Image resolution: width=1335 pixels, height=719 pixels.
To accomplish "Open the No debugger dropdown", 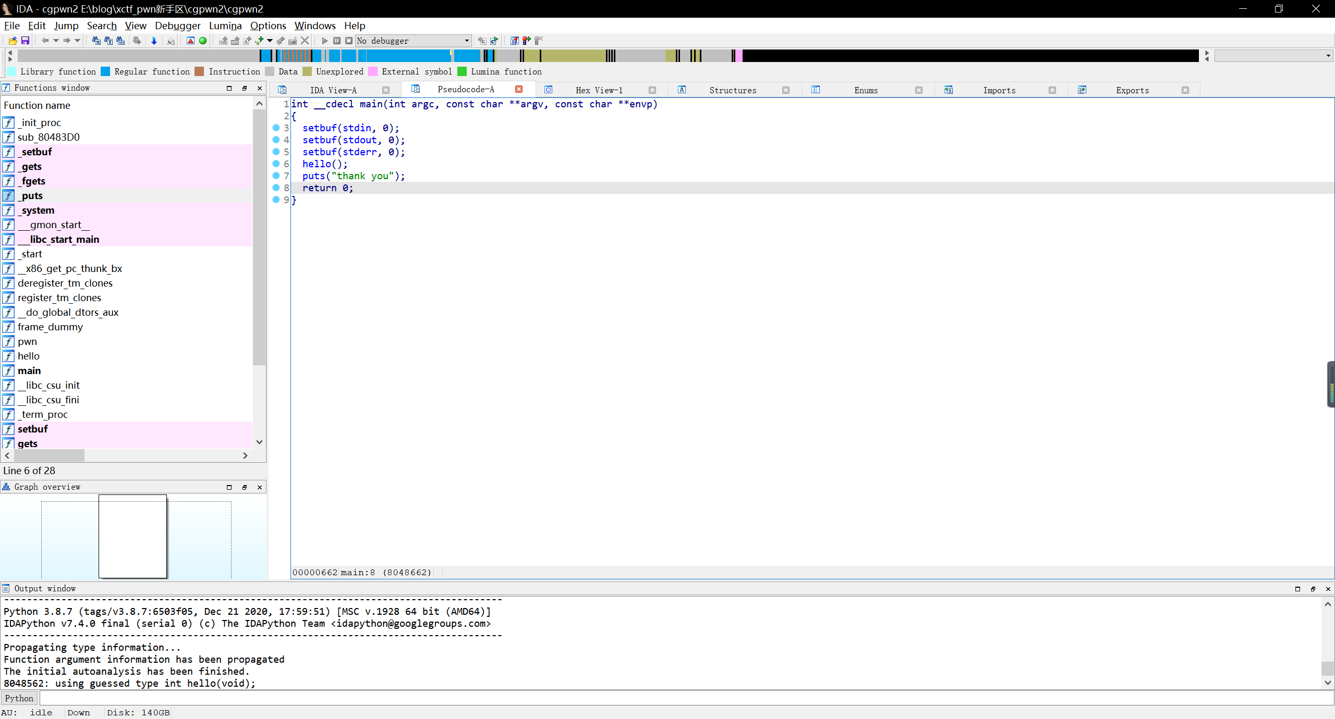I will [467, 41].
